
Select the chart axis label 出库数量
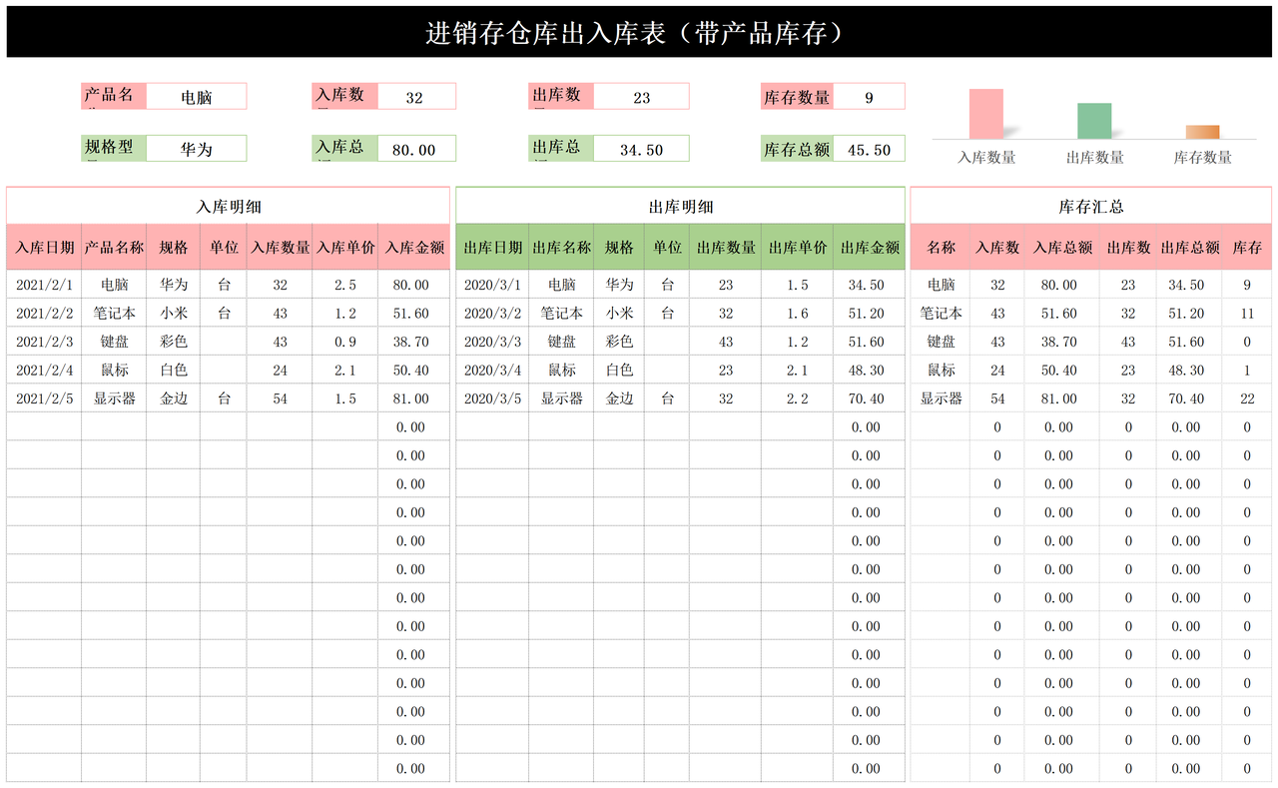[1094, 157]
